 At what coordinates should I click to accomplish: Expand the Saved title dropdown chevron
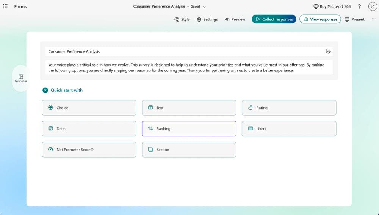tap(204, 7)
